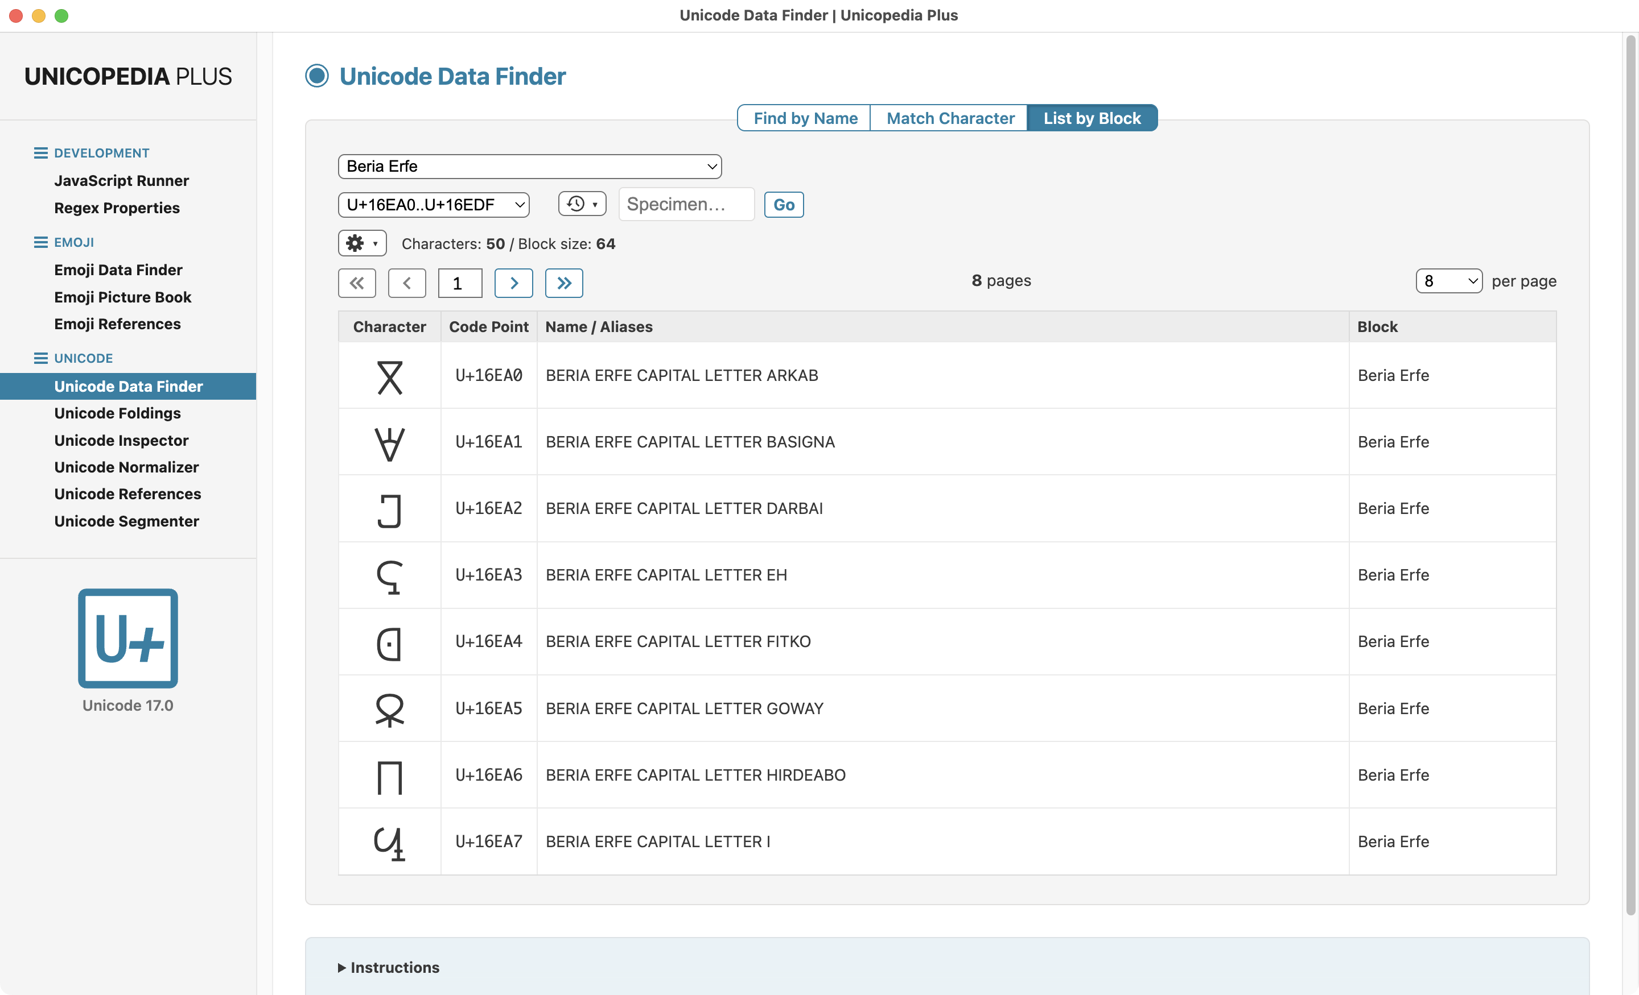Open the gear settings menu
The image size is (1639, 995).
[x=362, y=243]
